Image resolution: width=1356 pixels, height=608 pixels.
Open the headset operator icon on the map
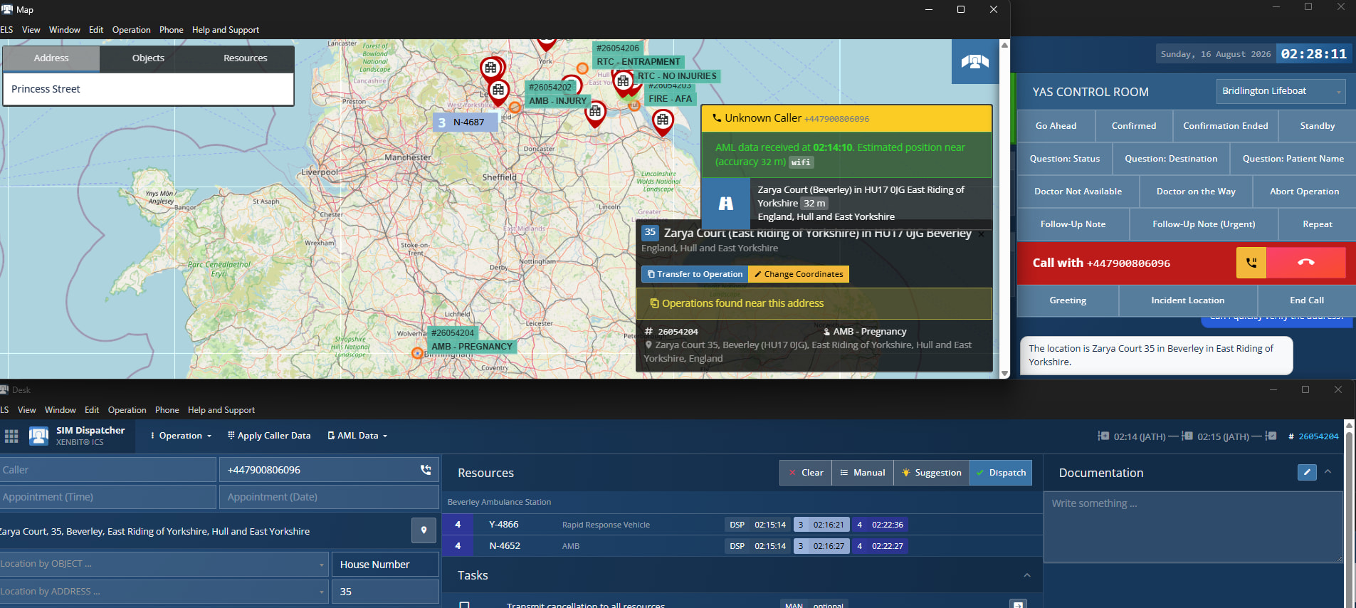point(974,62)
